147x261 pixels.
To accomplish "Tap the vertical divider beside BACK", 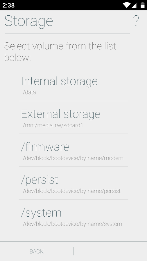I will [x=73, y=251].
